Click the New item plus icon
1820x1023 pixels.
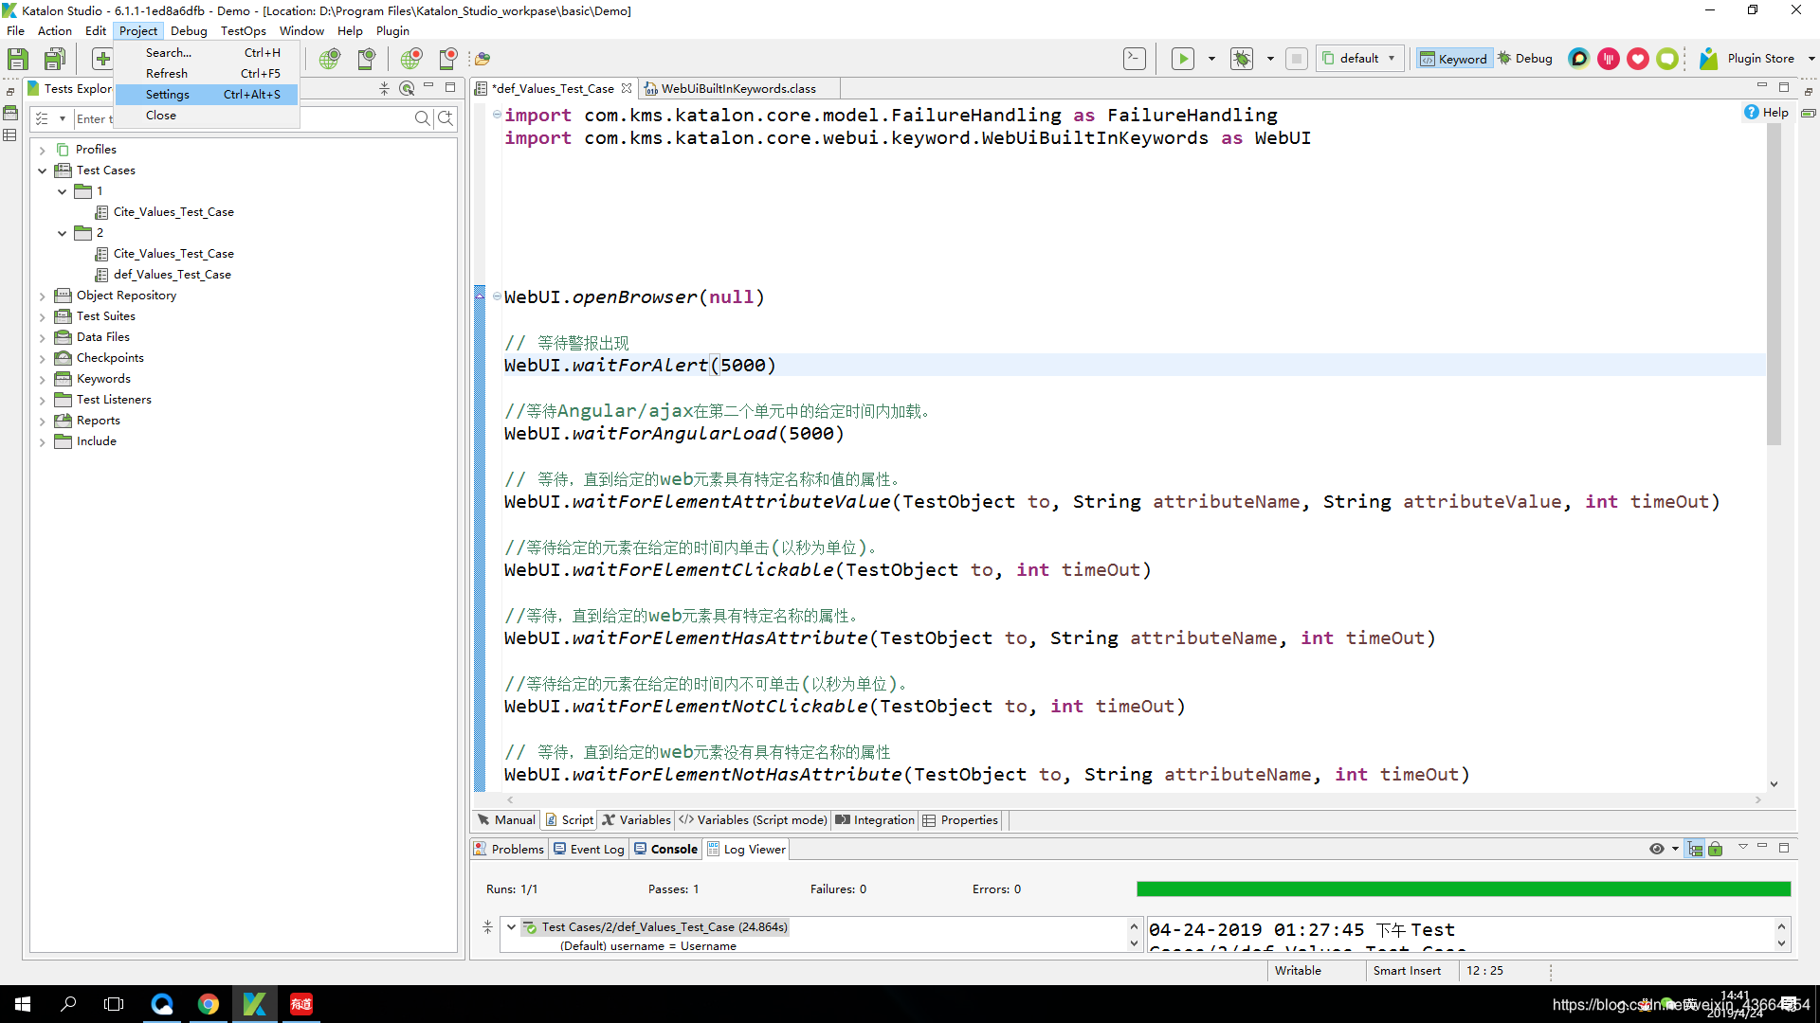click(x=102, y=59)
